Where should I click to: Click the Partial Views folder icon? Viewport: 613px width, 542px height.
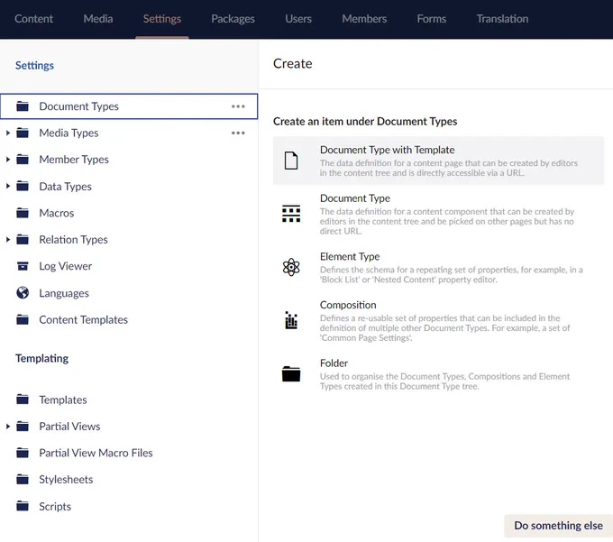pos(23,426)
